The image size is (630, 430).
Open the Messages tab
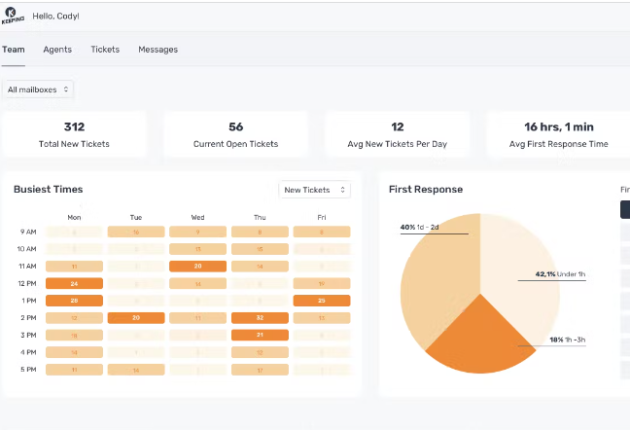click(158, 50)
